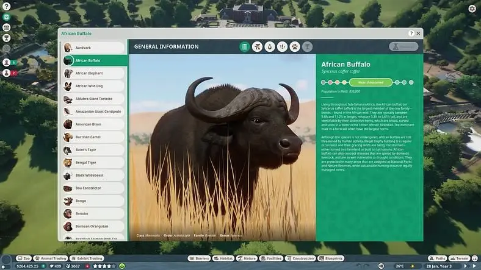Screen dimensions: 481x270
Task: Select American Bison entry
Action: 93,124
